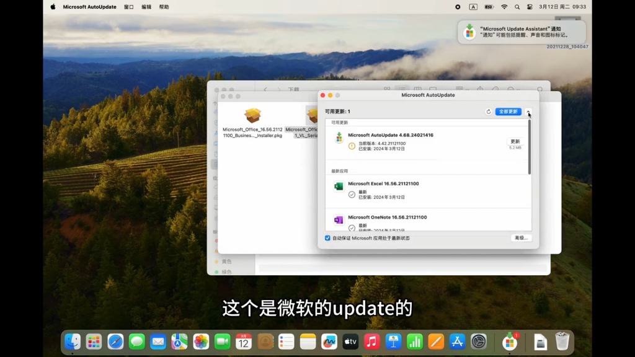
Task: Open Apple Music from the Dock
Action: pos(371,342)
